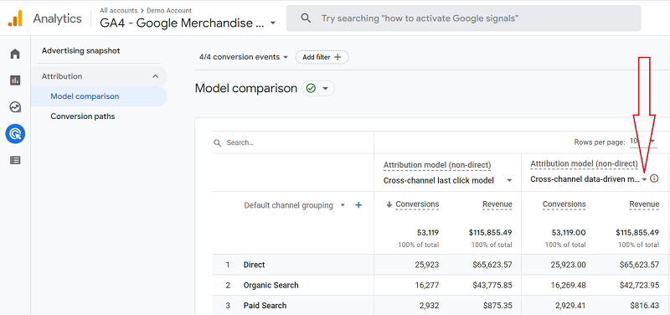
Task: Open Default channel grouping dropdown
Action: pyautogui.click(x=295, y=205)
